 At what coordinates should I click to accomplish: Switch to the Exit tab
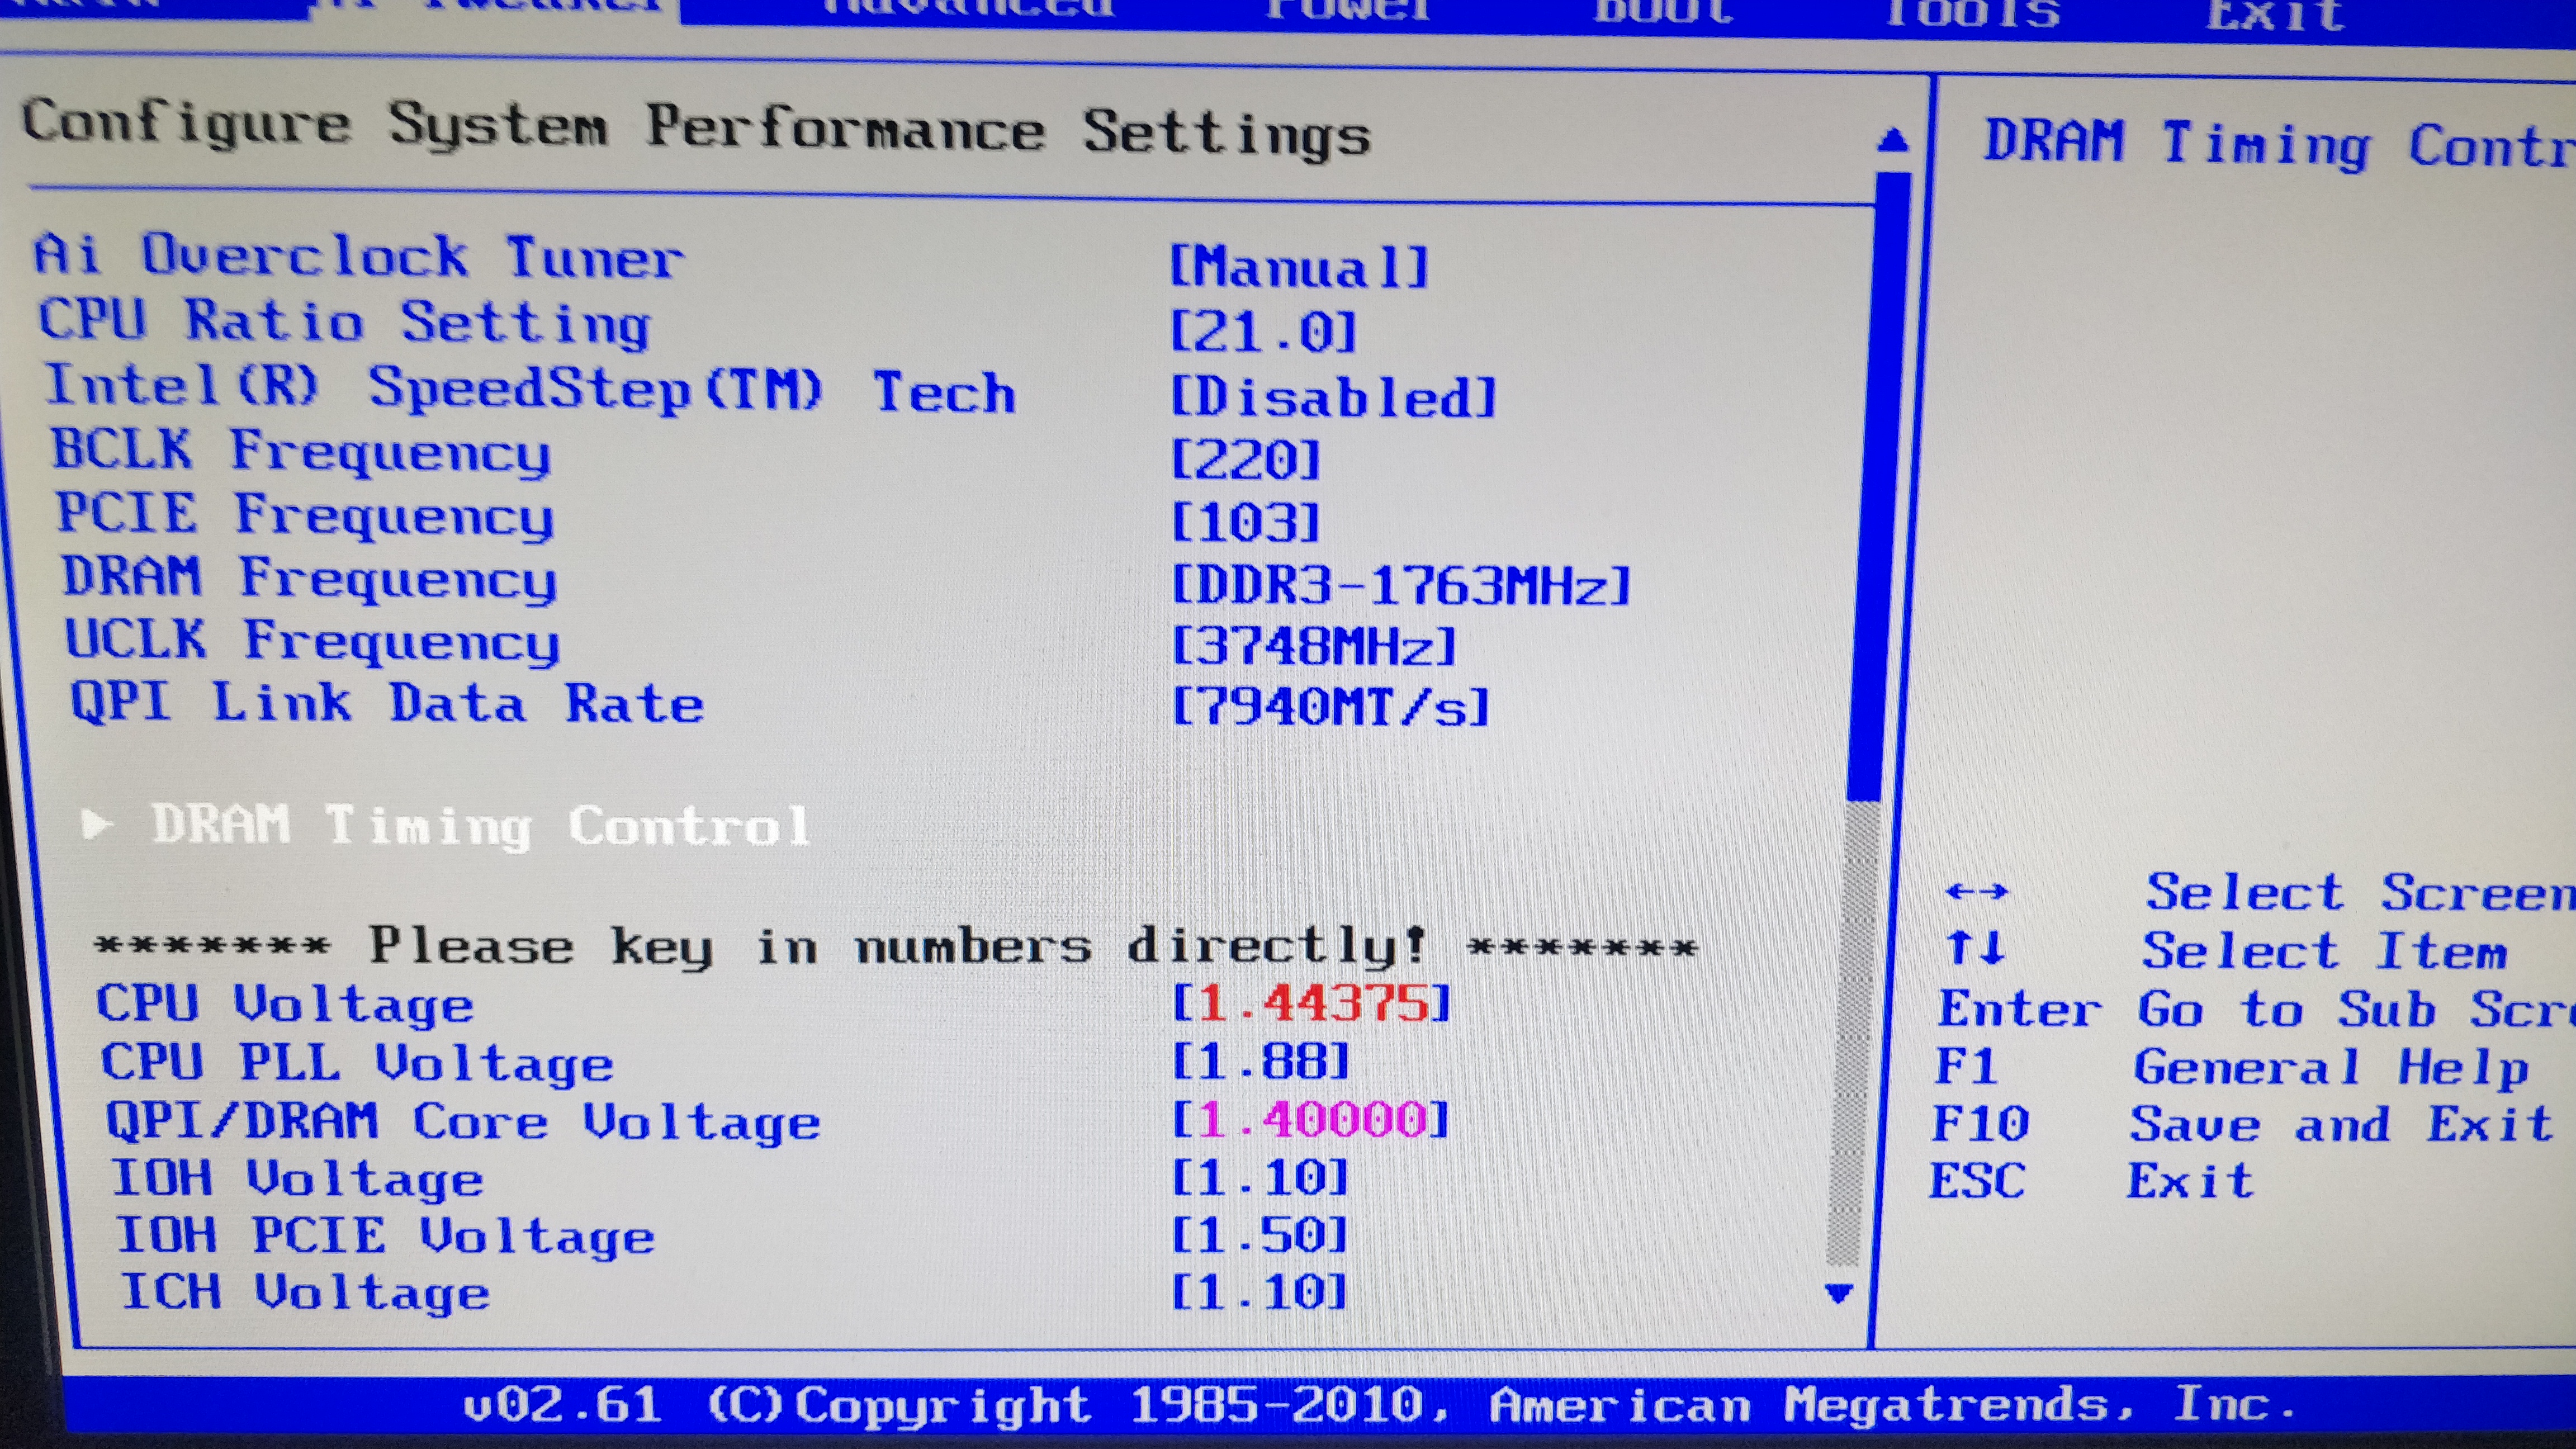tap(2276, 14)
